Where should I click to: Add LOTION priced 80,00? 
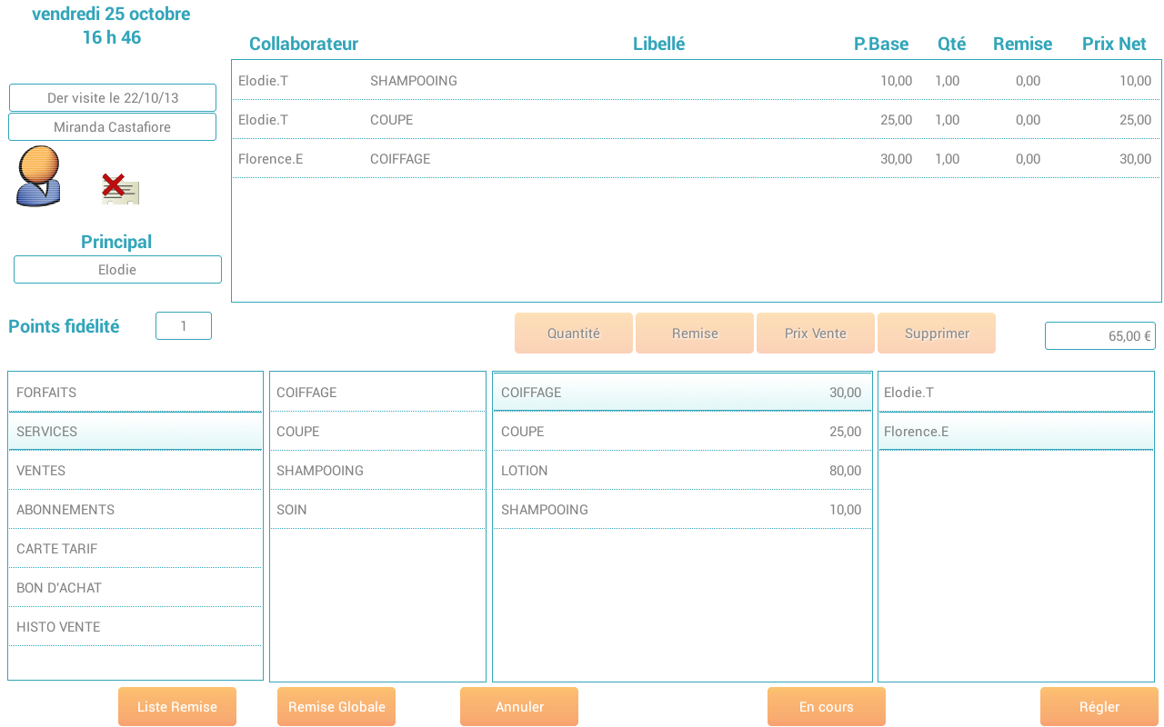pos(681,471)
